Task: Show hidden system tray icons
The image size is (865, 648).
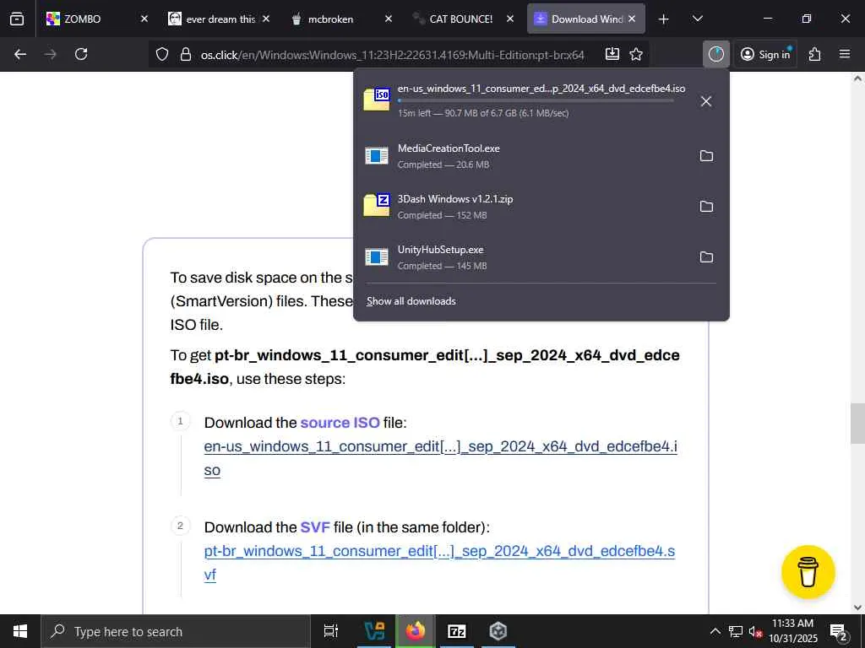Action: 715,631
